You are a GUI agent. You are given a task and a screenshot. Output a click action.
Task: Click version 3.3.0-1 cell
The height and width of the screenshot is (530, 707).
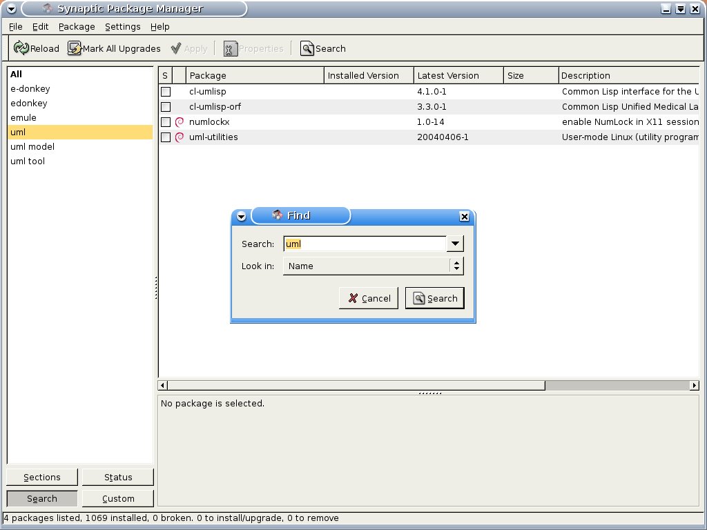point(432,107)
